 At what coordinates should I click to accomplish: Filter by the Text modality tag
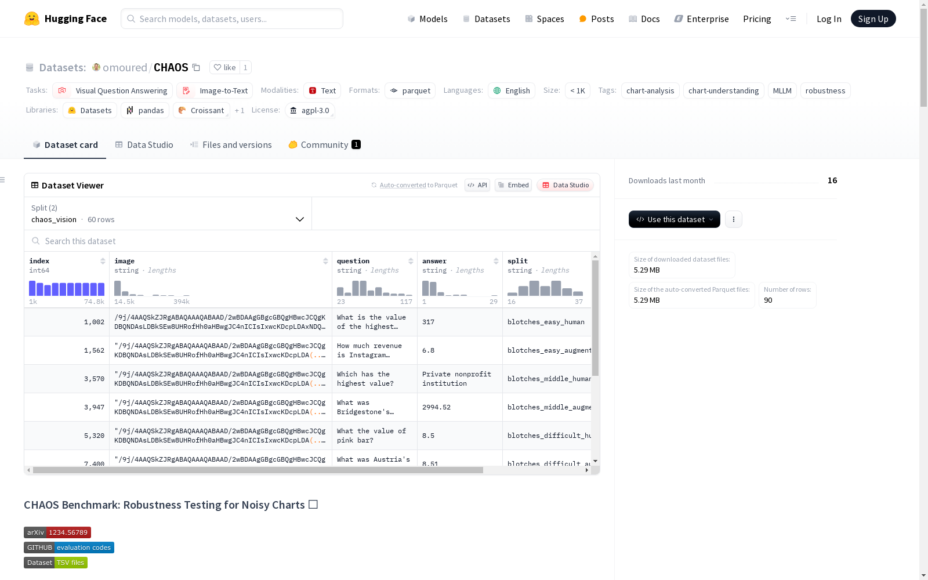coord(322,90)
